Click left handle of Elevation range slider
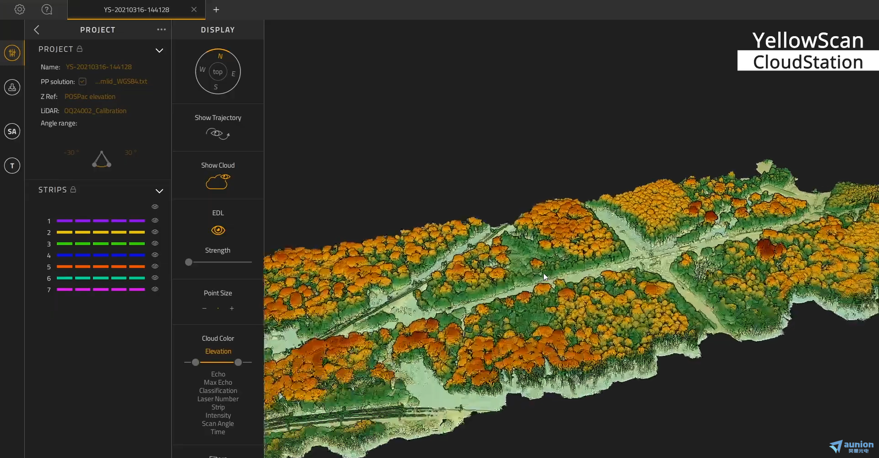This screenshot has width=879, height=458. (196, 362)
